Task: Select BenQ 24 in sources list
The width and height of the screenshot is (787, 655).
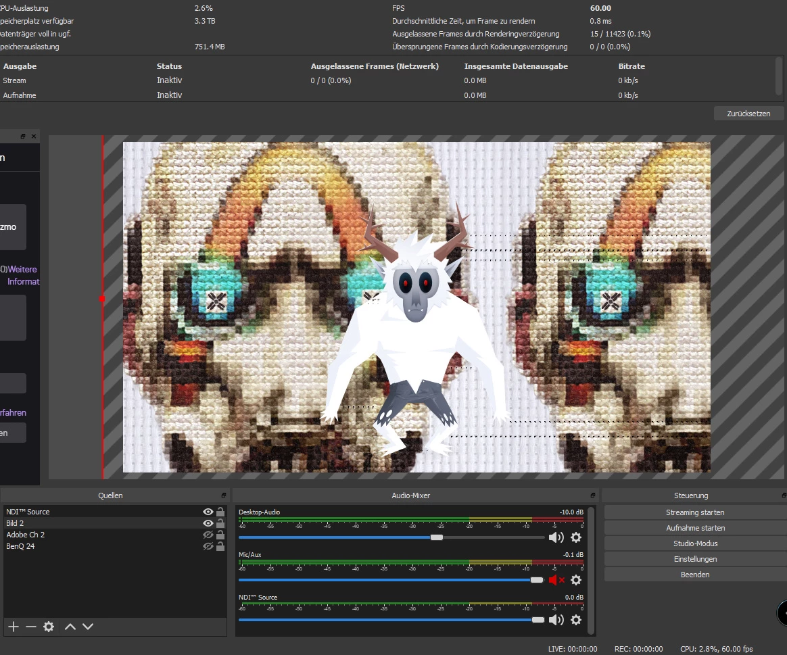Action: [115, 546]
